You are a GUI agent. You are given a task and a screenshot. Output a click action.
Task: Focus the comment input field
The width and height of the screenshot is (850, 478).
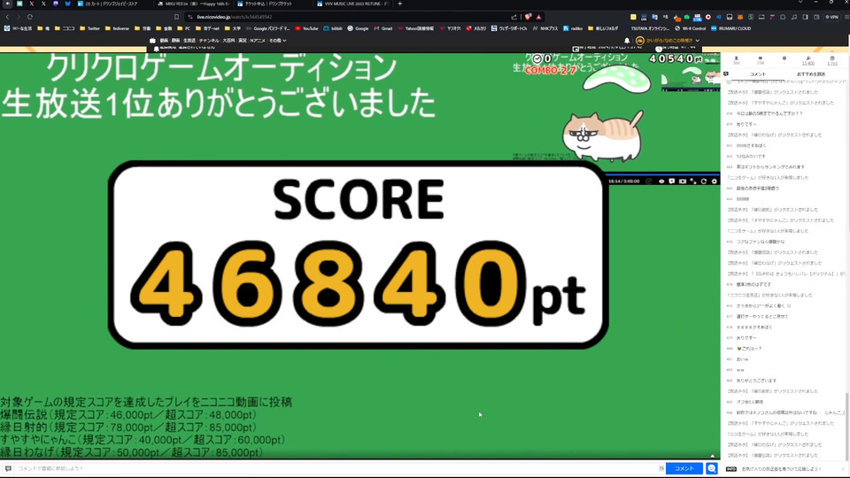[x=336, y=468]
